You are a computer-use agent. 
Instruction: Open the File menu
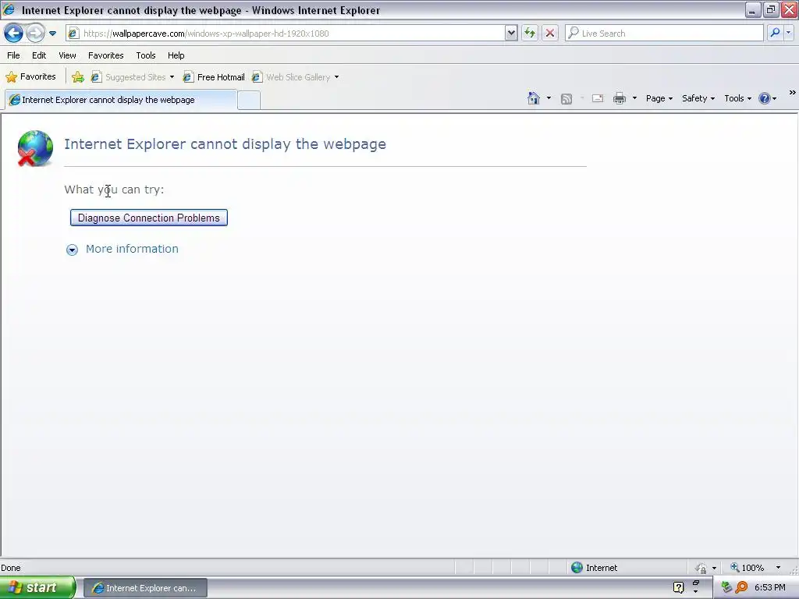tap(14, 55)
